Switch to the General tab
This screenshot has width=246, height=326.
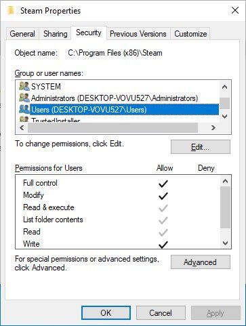(22, 34)
